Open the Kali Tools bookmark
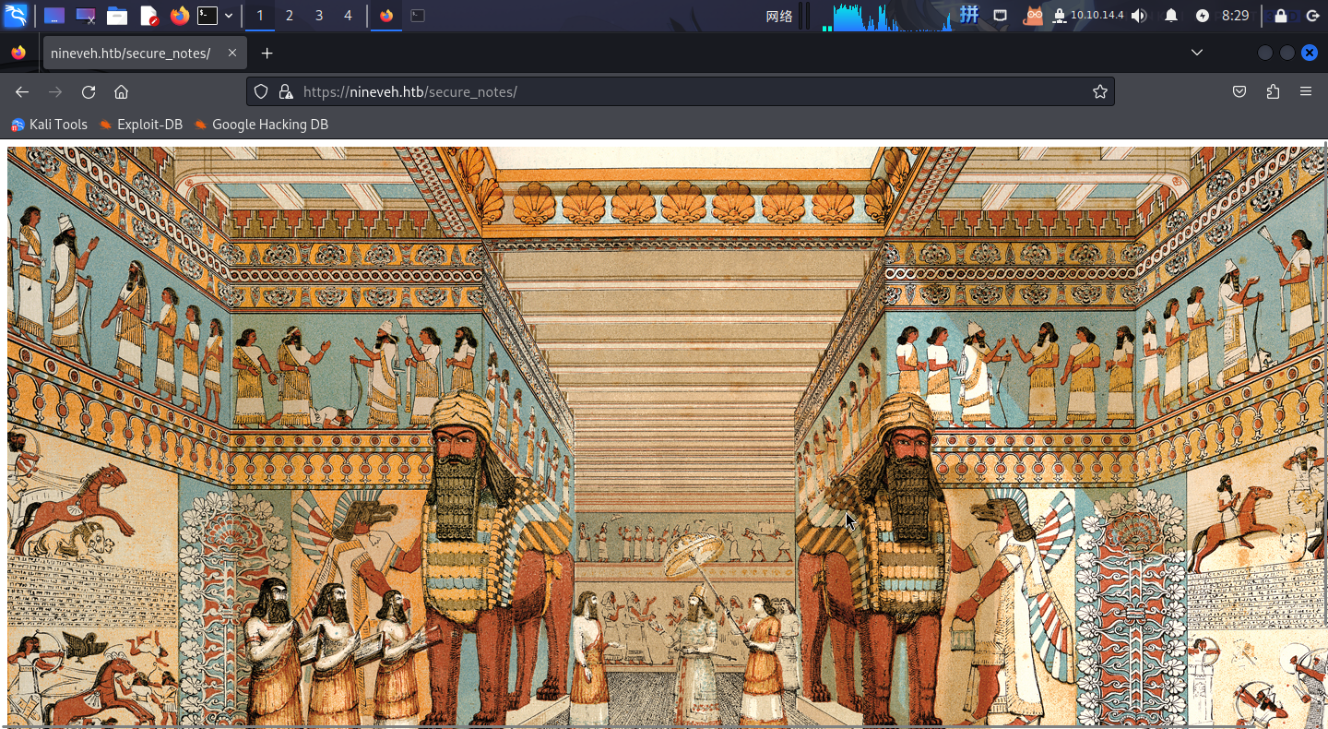The height and width of the screenshot is (729, 1328). click(49, 125)
